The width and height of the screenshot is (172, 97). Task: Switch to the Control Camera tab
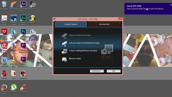coord(71,24)
